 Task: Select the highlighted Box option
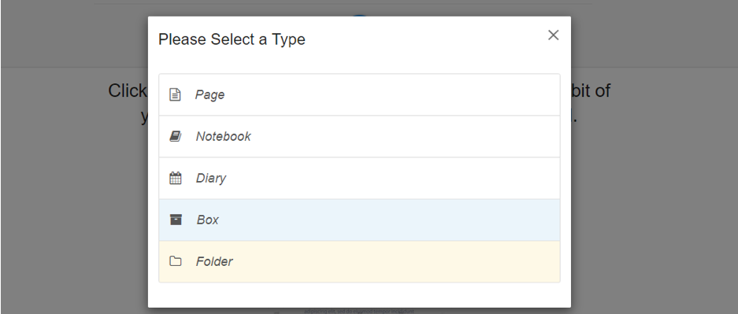tap(360, 220)
